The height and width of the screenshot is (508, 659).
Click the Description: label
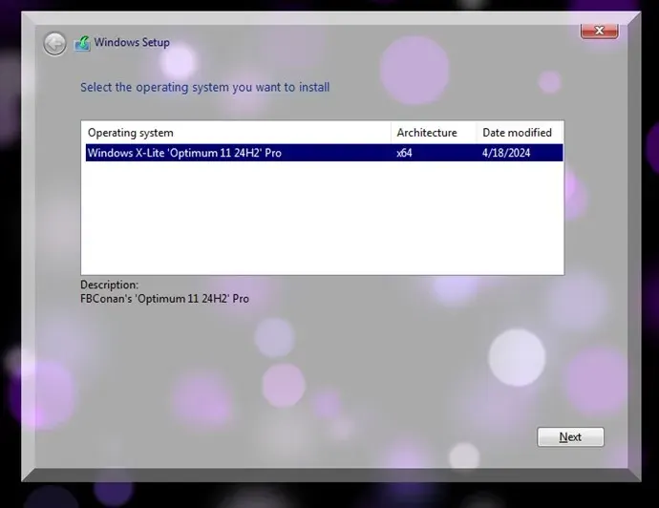[x=109, y=285]
